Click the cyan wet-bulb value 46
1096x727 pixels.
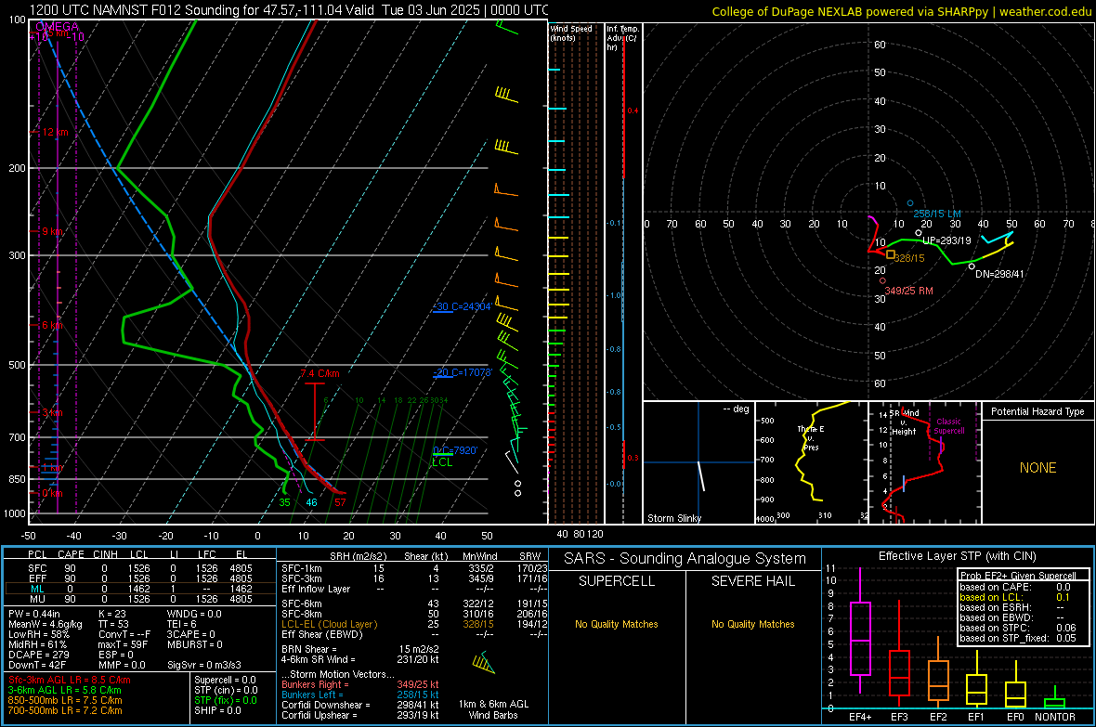click(311, 502)
